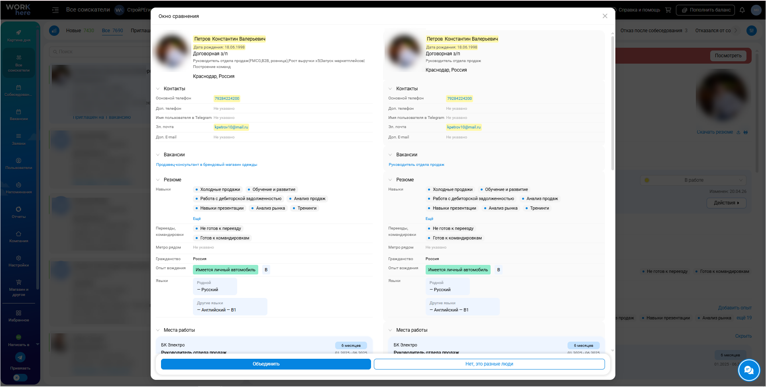Click in the Поиск search field
766x387 pixels.
(x=100, y=52)
